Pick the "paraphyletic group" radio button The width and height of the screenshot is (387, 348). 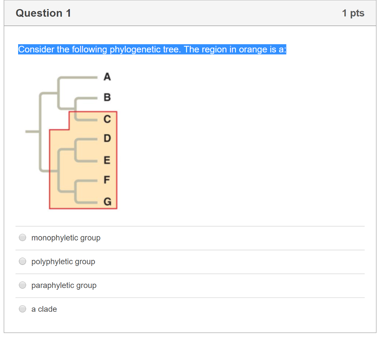(x=23, y=285)
